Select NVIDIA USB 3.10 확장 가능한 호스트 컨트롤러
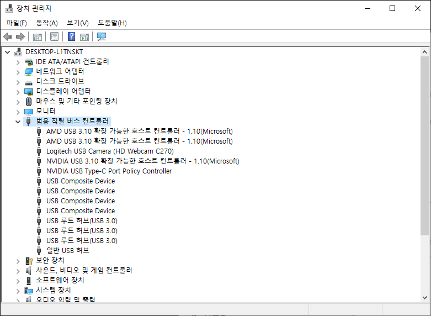 pos(143,161)
